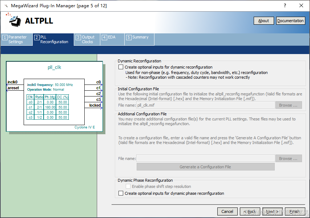Click the 50.000 MHz frequency value
The height and width of the screenshot is (218, 310).
click(x=64, y=85)
